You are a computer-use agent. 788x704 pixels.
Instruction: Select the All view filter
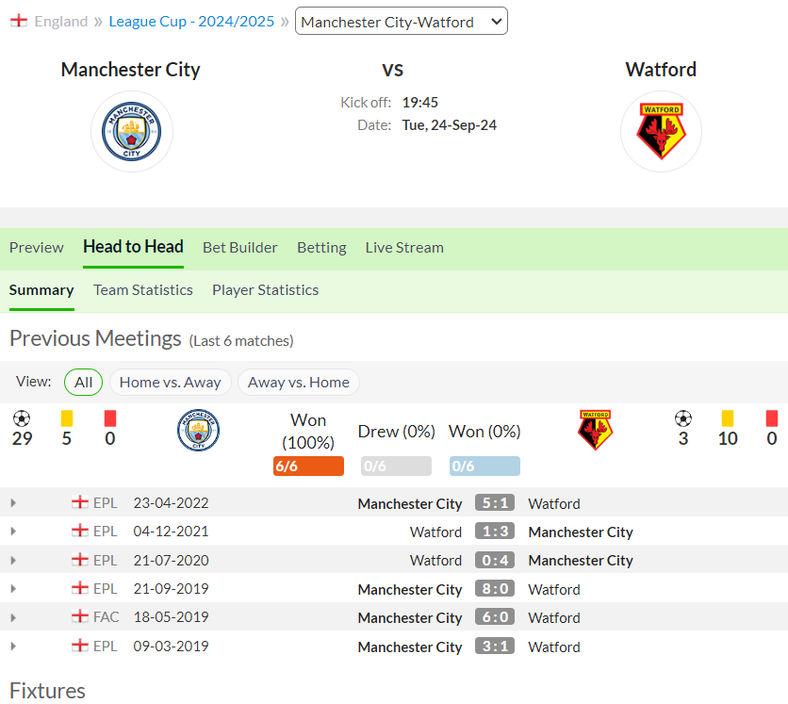click(84, 383)
